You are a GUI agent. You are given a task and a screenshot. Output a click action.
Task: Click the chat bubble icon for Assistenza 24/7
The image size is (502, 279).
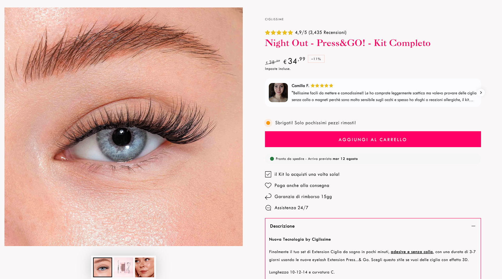coord(268,208)
